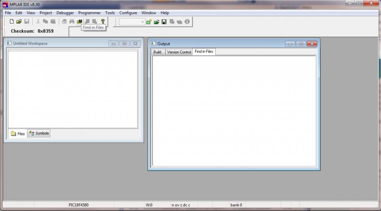Image resolution: width=381 pixels, height=211 pixels.
Task: Close the Output window
Action: [312, 44]
